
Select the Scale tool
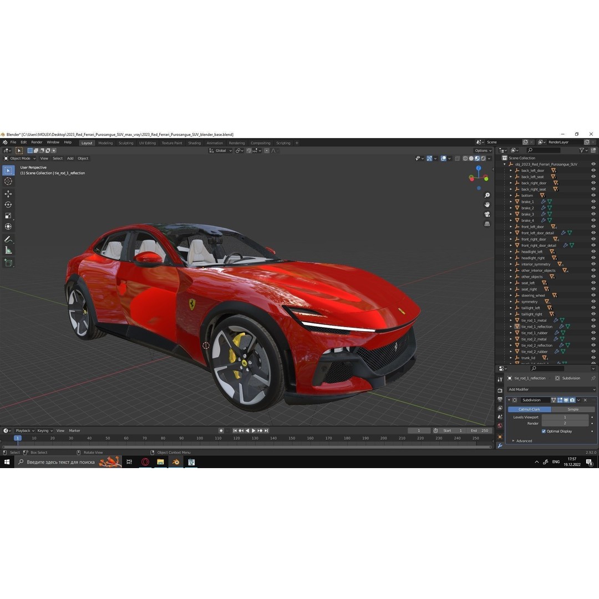coord(8,216)
